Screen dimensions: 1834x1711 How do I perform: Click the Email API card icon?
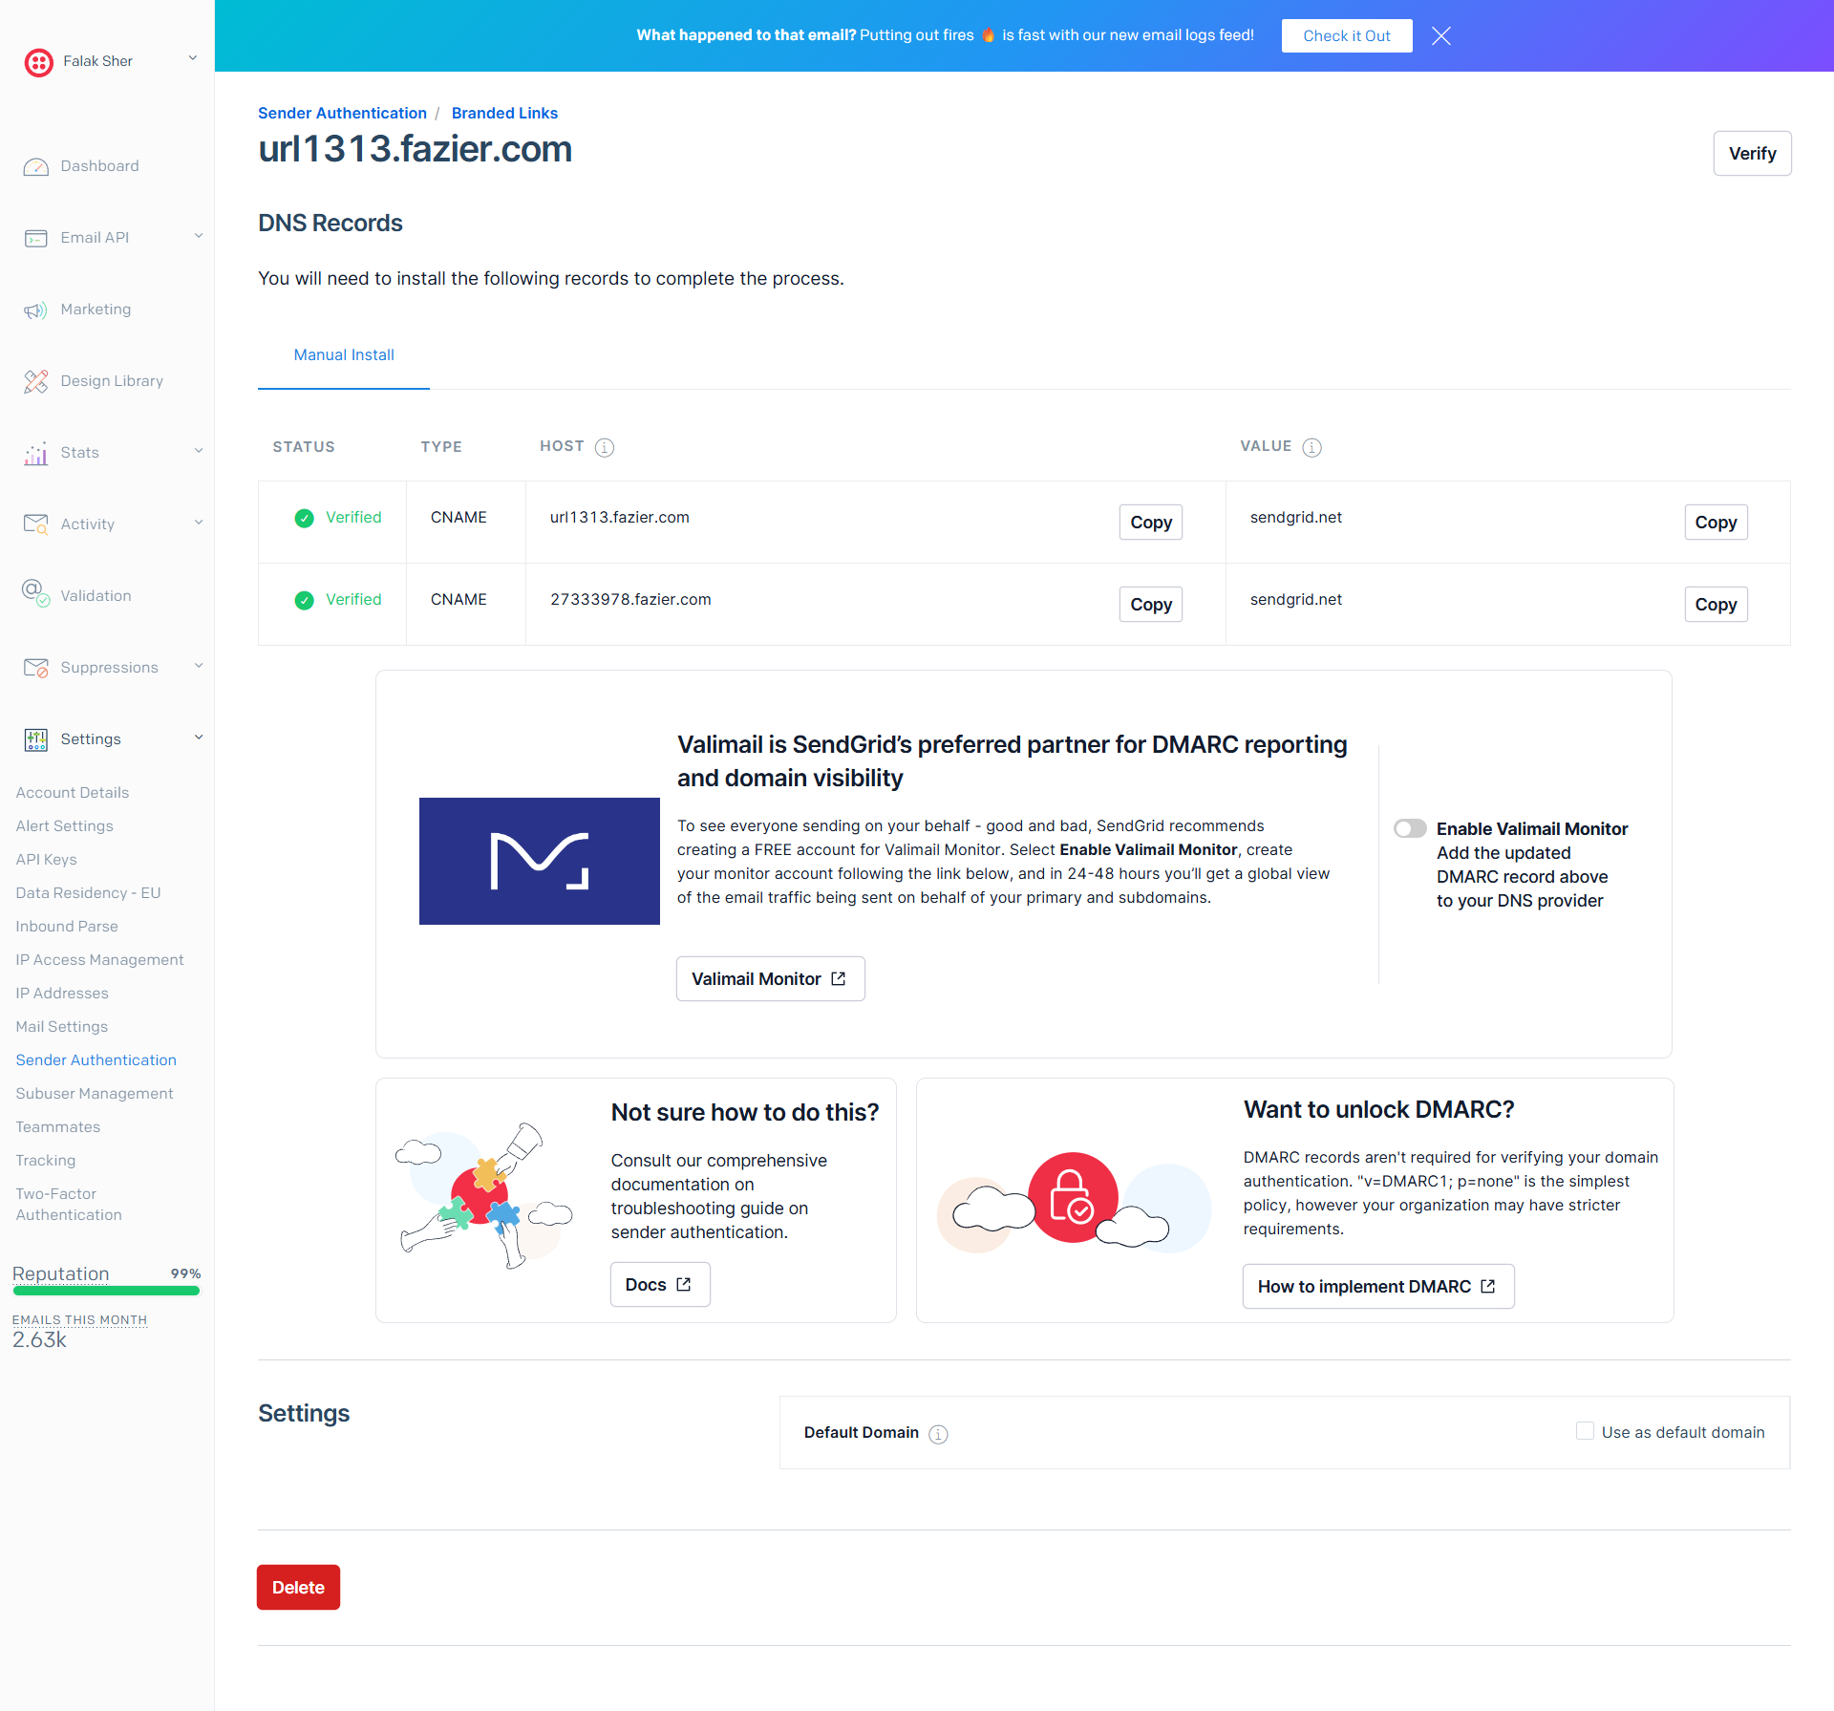coord(36,238)
